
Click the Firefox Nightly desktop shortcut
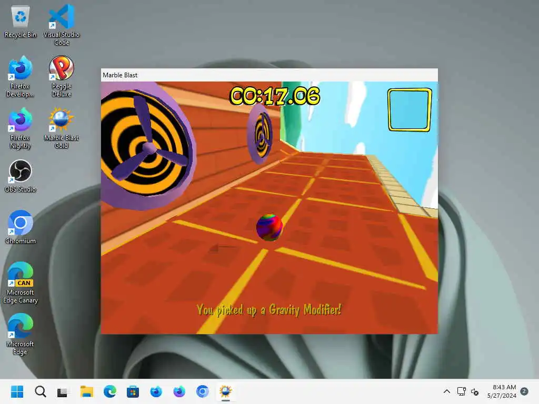(x=21, y=128)
